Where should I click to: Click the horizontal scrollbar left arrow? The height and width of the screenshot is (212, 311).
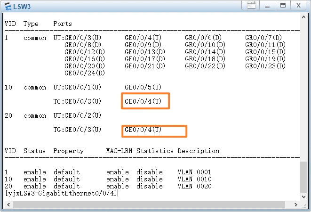7,205
